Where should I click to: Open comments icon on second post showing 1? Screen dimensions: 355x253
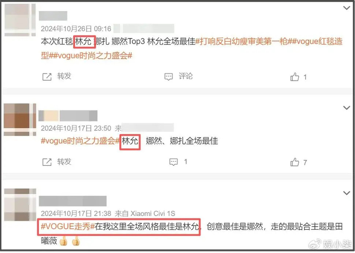click(173, 162)
